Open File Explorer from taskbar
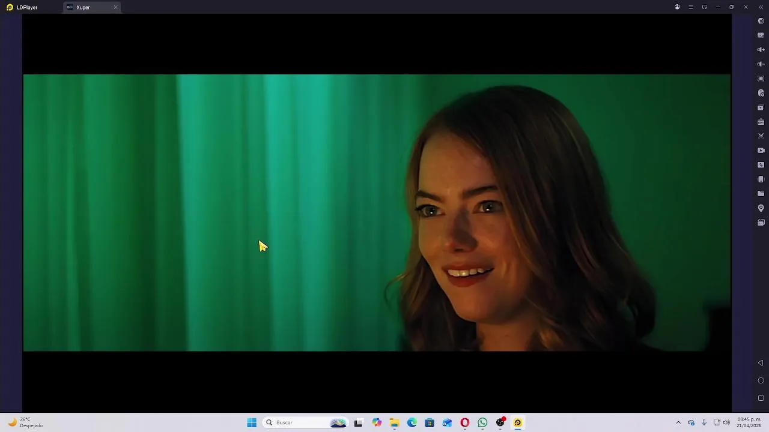This screenshot has height=432, width=769. (x=394, y=422)
